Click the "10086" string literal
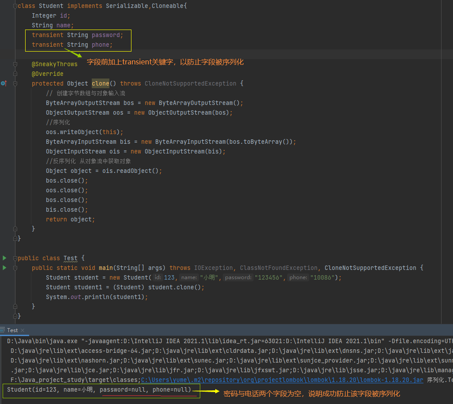Image resolution: width=453 pixels, height=404 pixels. [x=322, y=277]
